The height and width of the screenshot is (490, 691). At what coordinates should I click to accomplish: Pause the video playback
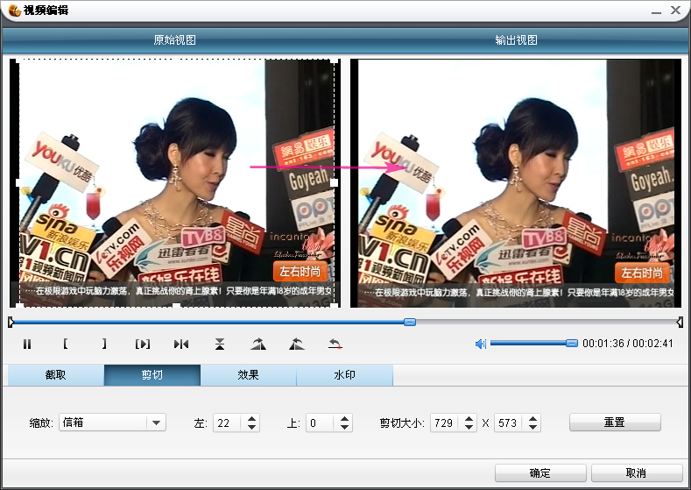27,344
